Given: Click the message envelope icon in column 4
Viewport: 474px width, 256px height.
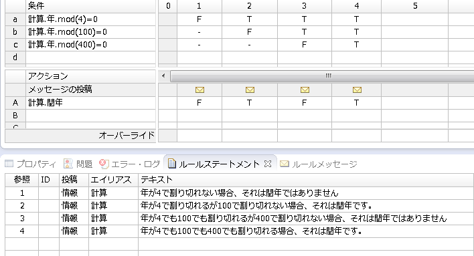Looking at the screenshot, I should pyautogui.click(x=357, y=90).
